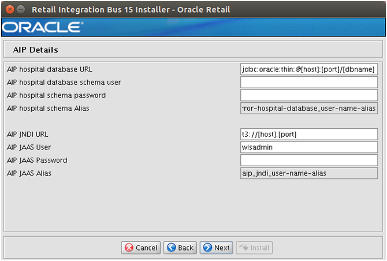The image size is (387, 261).
Task: Focus the AIP hospital database URL field
Action: (x=309, y=69)
